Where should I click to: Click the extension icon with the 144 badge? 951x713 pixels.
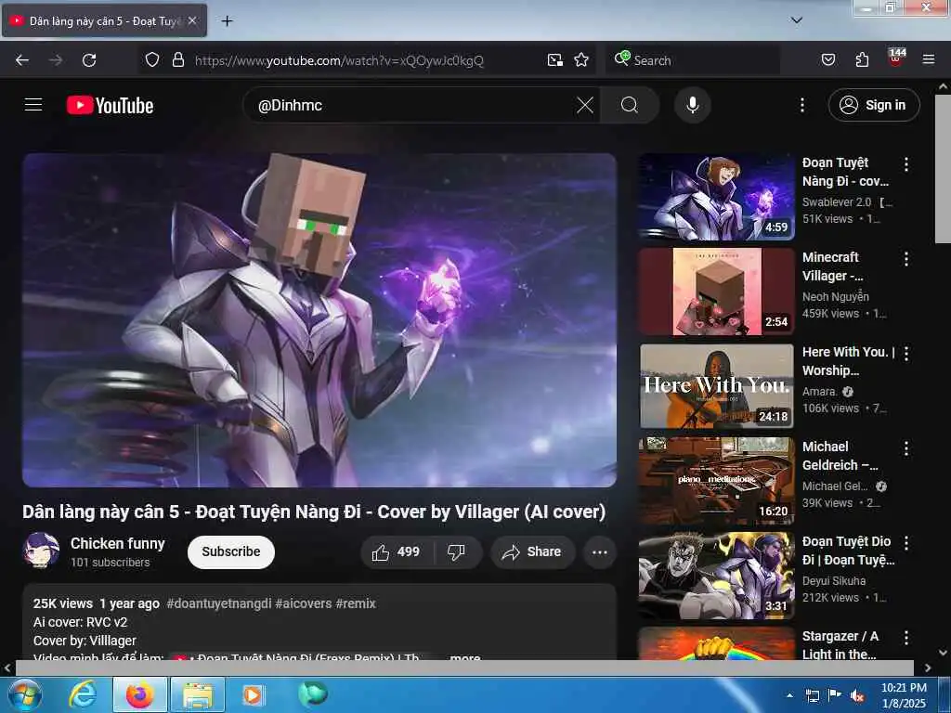[896, 58]
